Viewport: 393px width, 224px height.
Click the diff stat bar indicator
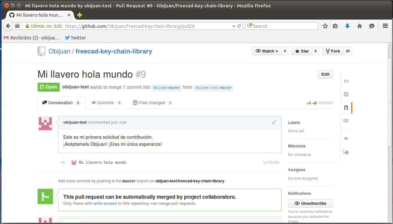(x=325, y=103)
